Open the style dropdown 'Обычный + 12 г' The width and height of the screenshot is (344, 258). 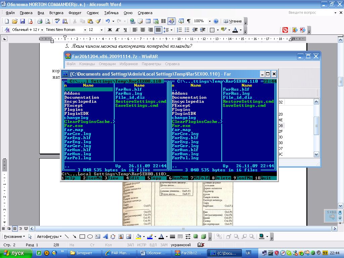pos(42,30)
